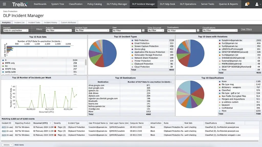Click the Top 10 Classifications pie chart
The image size is (262, 147).
[x=190, y=95]
